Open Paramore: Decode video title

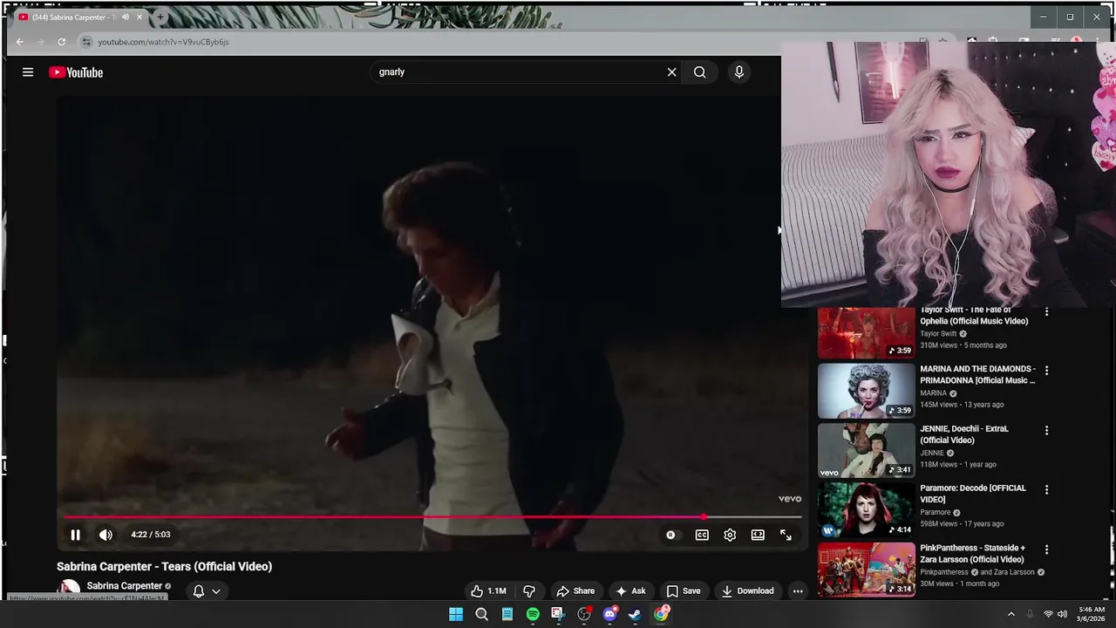pyautogui.click(x=972, y=494)
